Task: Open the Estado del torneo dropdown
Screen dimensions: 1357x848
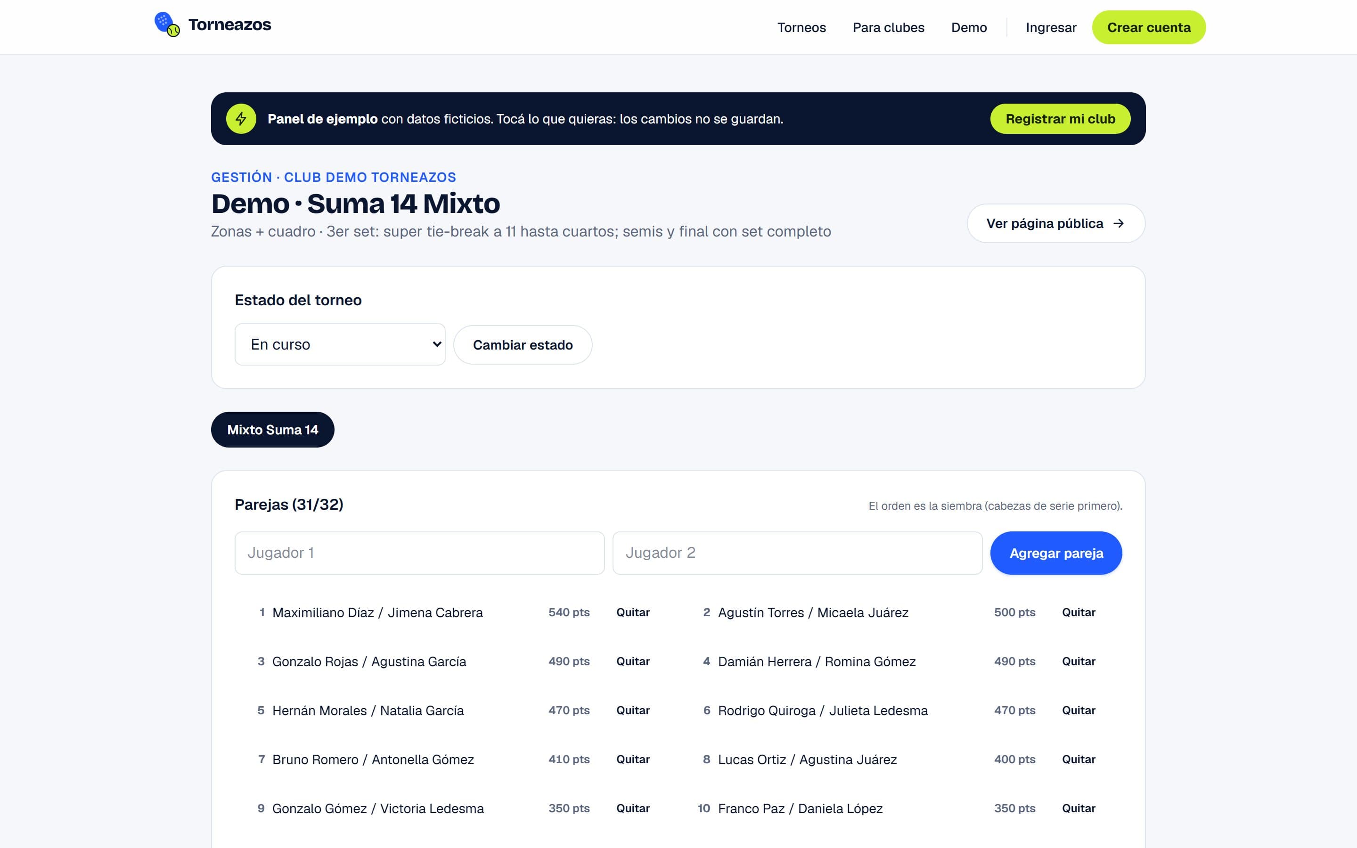Action: tap(340, 344)
